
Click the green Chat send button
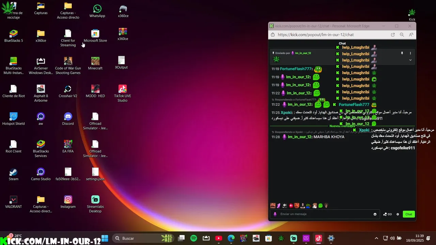point(409,214)
